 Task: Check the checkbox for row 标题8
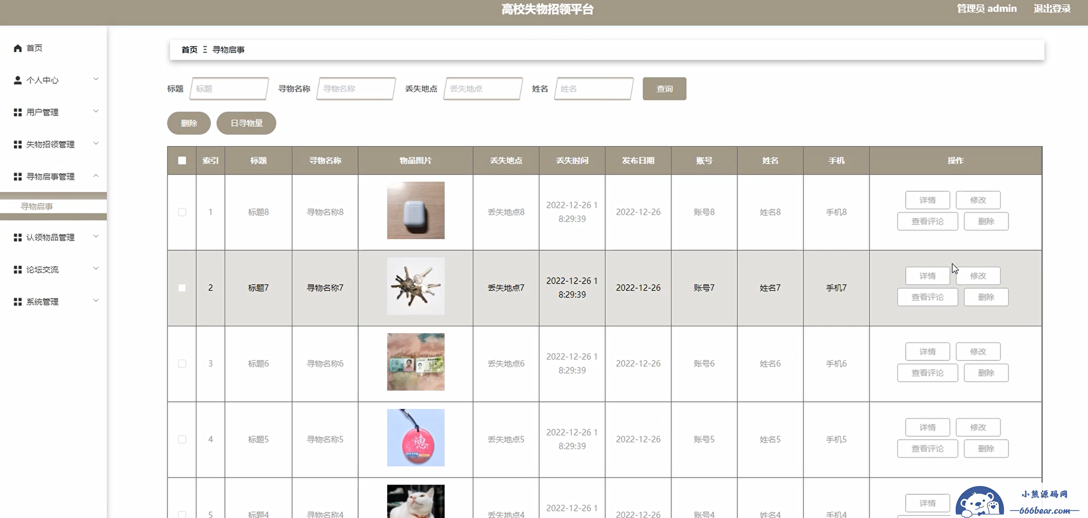coord(182,212)
